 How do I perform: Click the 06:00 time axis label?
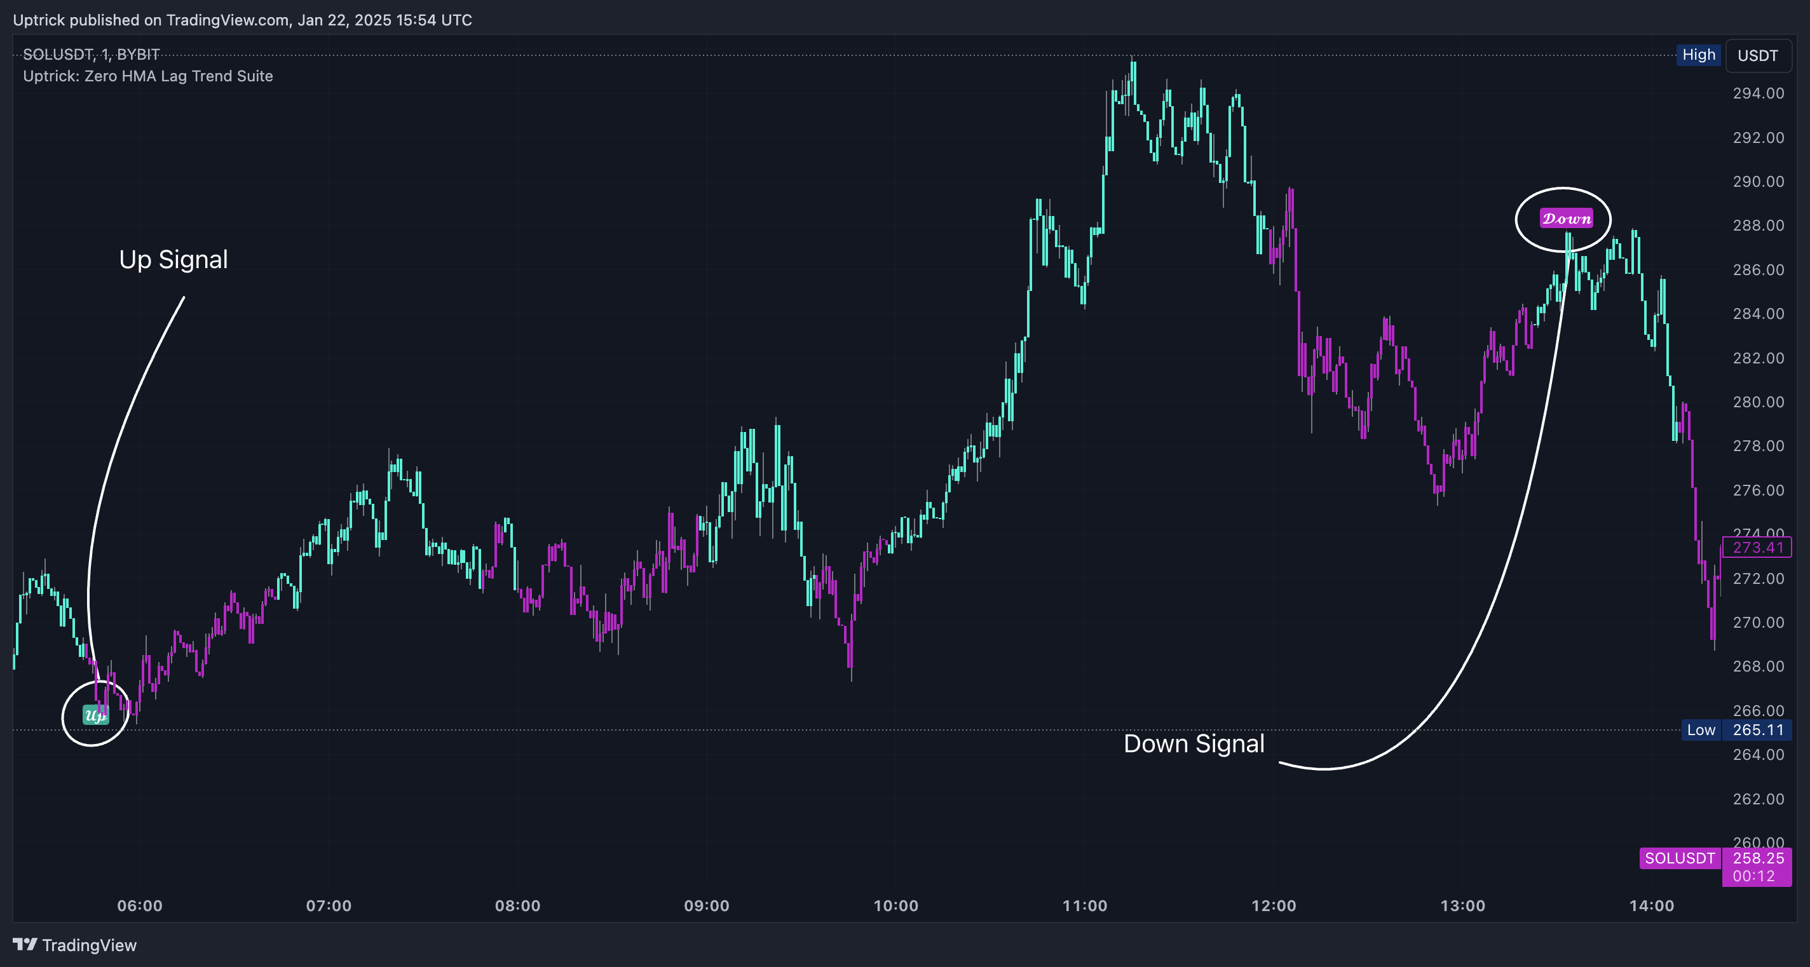click(x=140, y=905)
